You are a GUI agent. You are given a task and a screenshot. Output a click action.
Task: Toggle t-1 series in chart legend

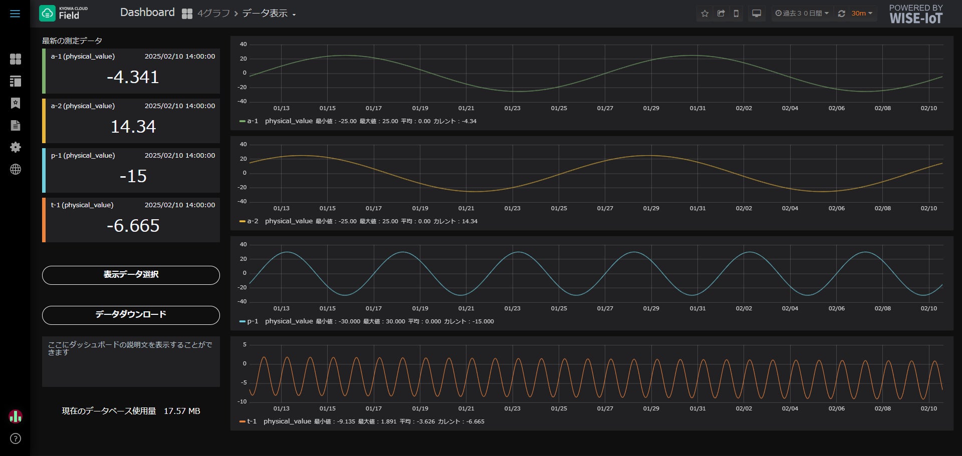[x=248, y=421]
